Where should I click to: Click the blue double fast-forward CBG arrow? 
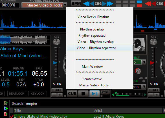(x=110, y=4)
